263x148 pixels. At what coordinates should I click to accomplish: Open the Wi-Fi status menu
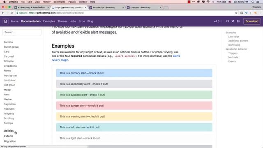tap(208, 2)
